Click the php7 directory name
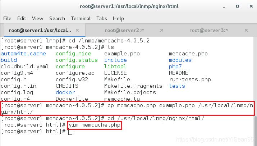 [x=175, y=67]
